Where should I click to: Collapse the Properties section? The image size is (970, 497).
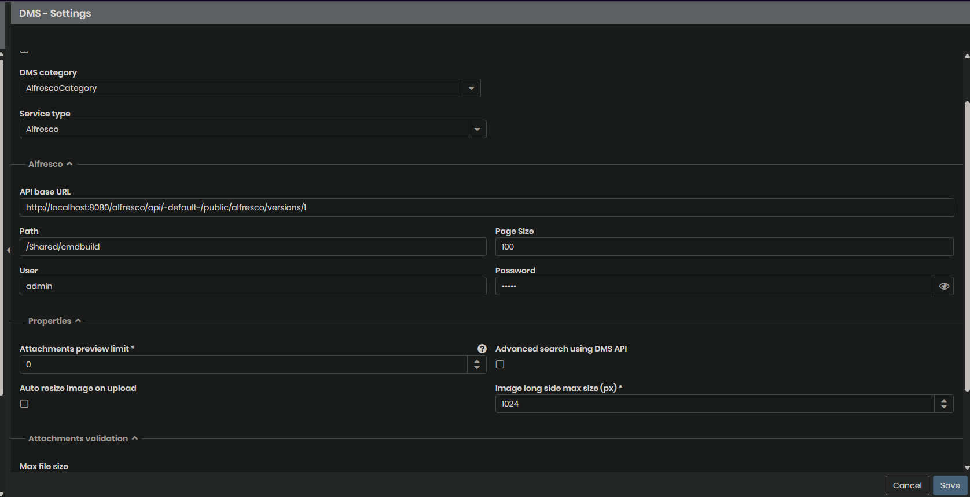pyautogui.click(x=78, y=321)
